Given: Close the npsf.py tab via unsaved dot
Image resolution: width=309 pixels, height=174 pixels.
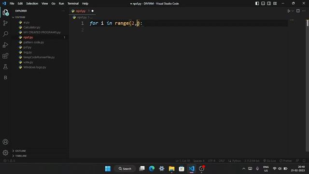Looking at the screenshot, I should click(x=92, y=11).
